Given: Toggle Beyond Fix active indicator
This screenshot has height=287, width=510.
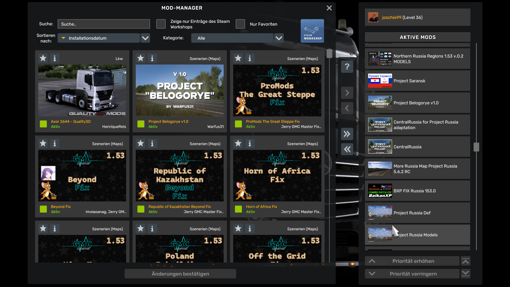Looking at the screenshot, I should [43, 209].
